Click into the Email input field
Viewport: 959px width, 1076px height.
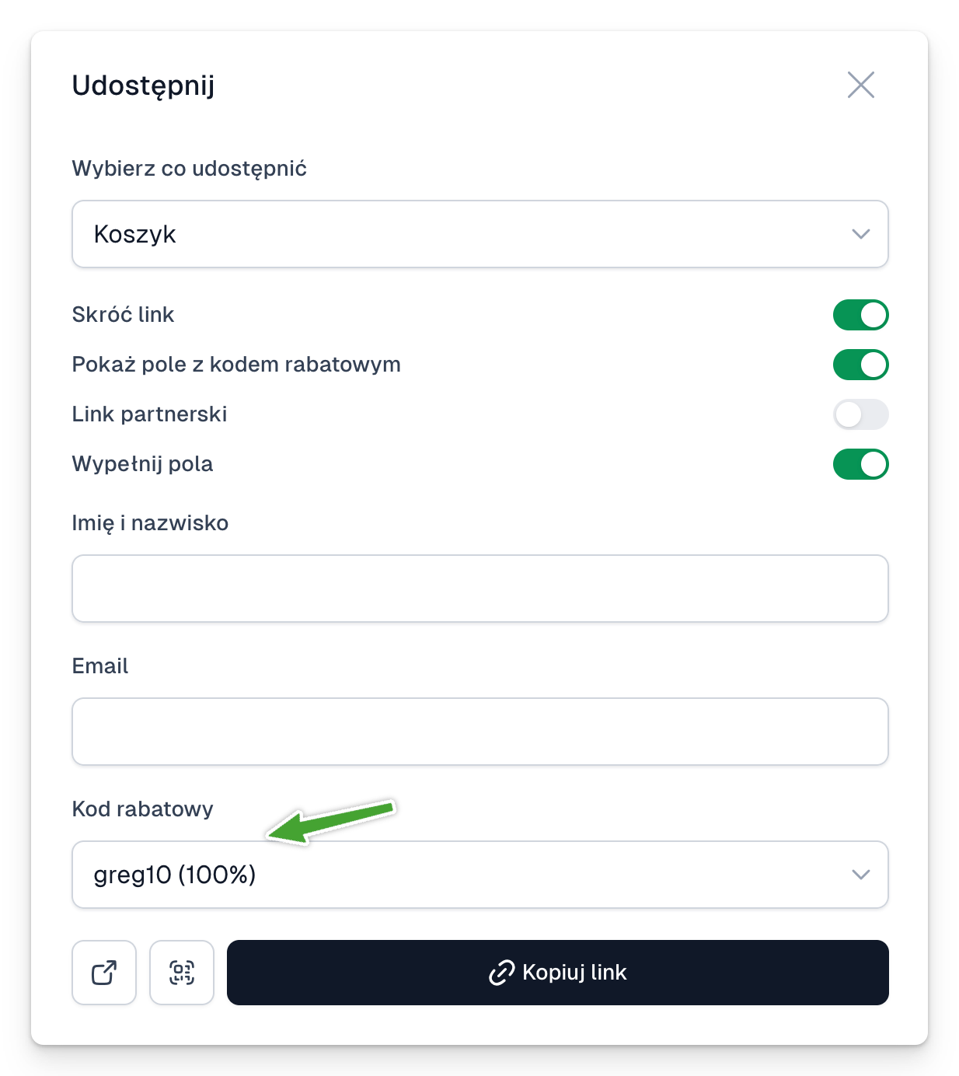[x=480, y=732]
